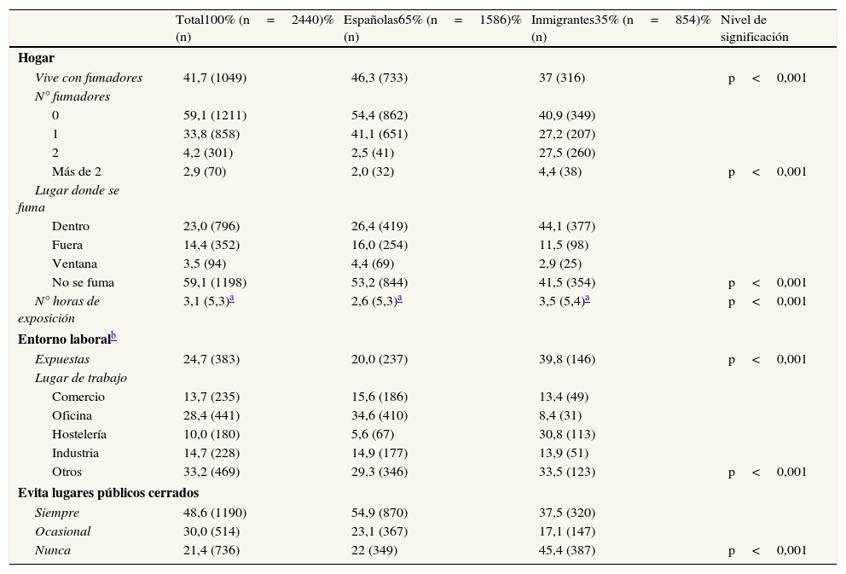Select the Nivel de significación column header
The image size is (846, 574).
[754, 28]
